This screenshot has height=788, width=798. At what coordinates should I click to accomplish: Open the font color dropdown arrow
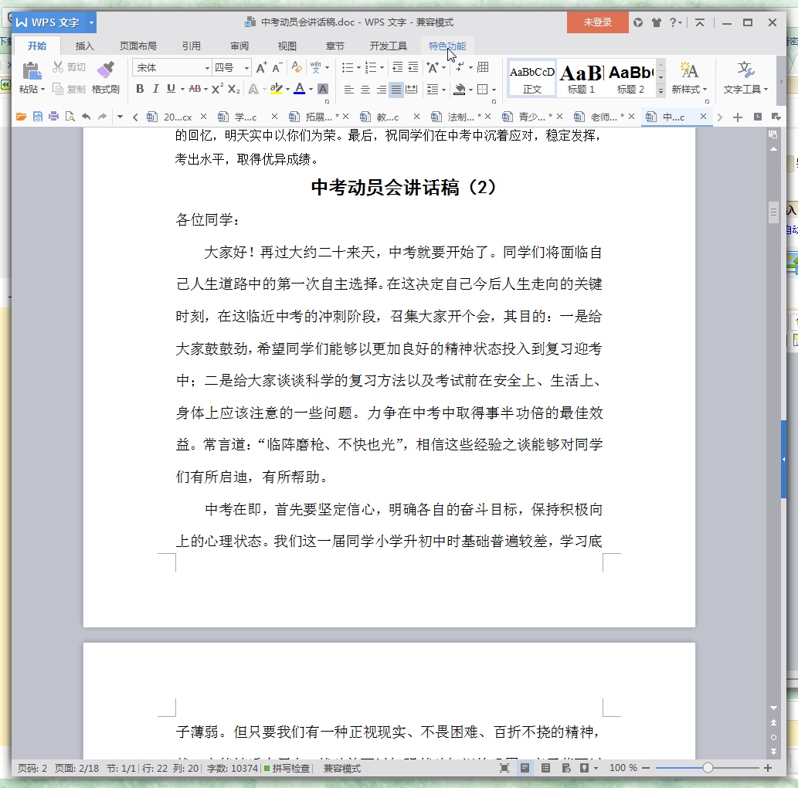coord(310,89)
